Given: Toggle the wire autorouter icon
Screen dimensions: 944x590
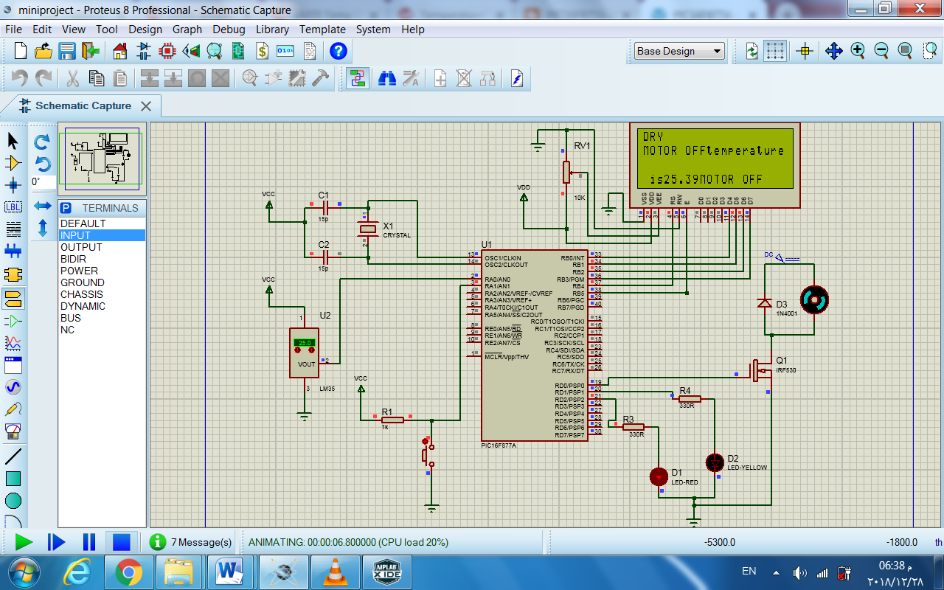Looking at the screenshot, I should coord(358,78).
